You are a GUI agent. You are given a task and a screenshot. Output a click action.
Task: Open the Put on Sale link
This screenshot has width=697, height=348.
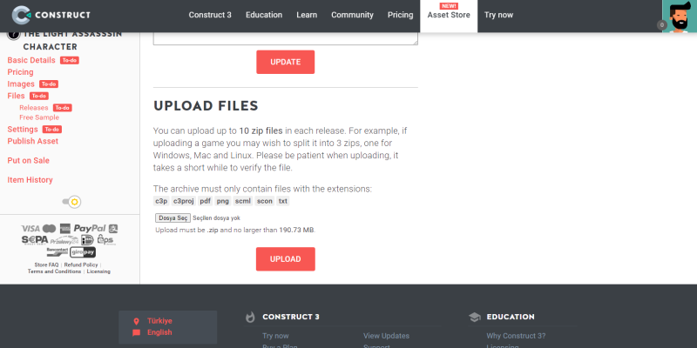pos(29,161)
